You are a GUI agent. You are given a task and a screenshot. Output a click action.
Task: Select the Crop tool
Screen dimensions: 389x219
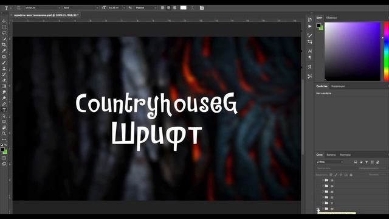4,45
